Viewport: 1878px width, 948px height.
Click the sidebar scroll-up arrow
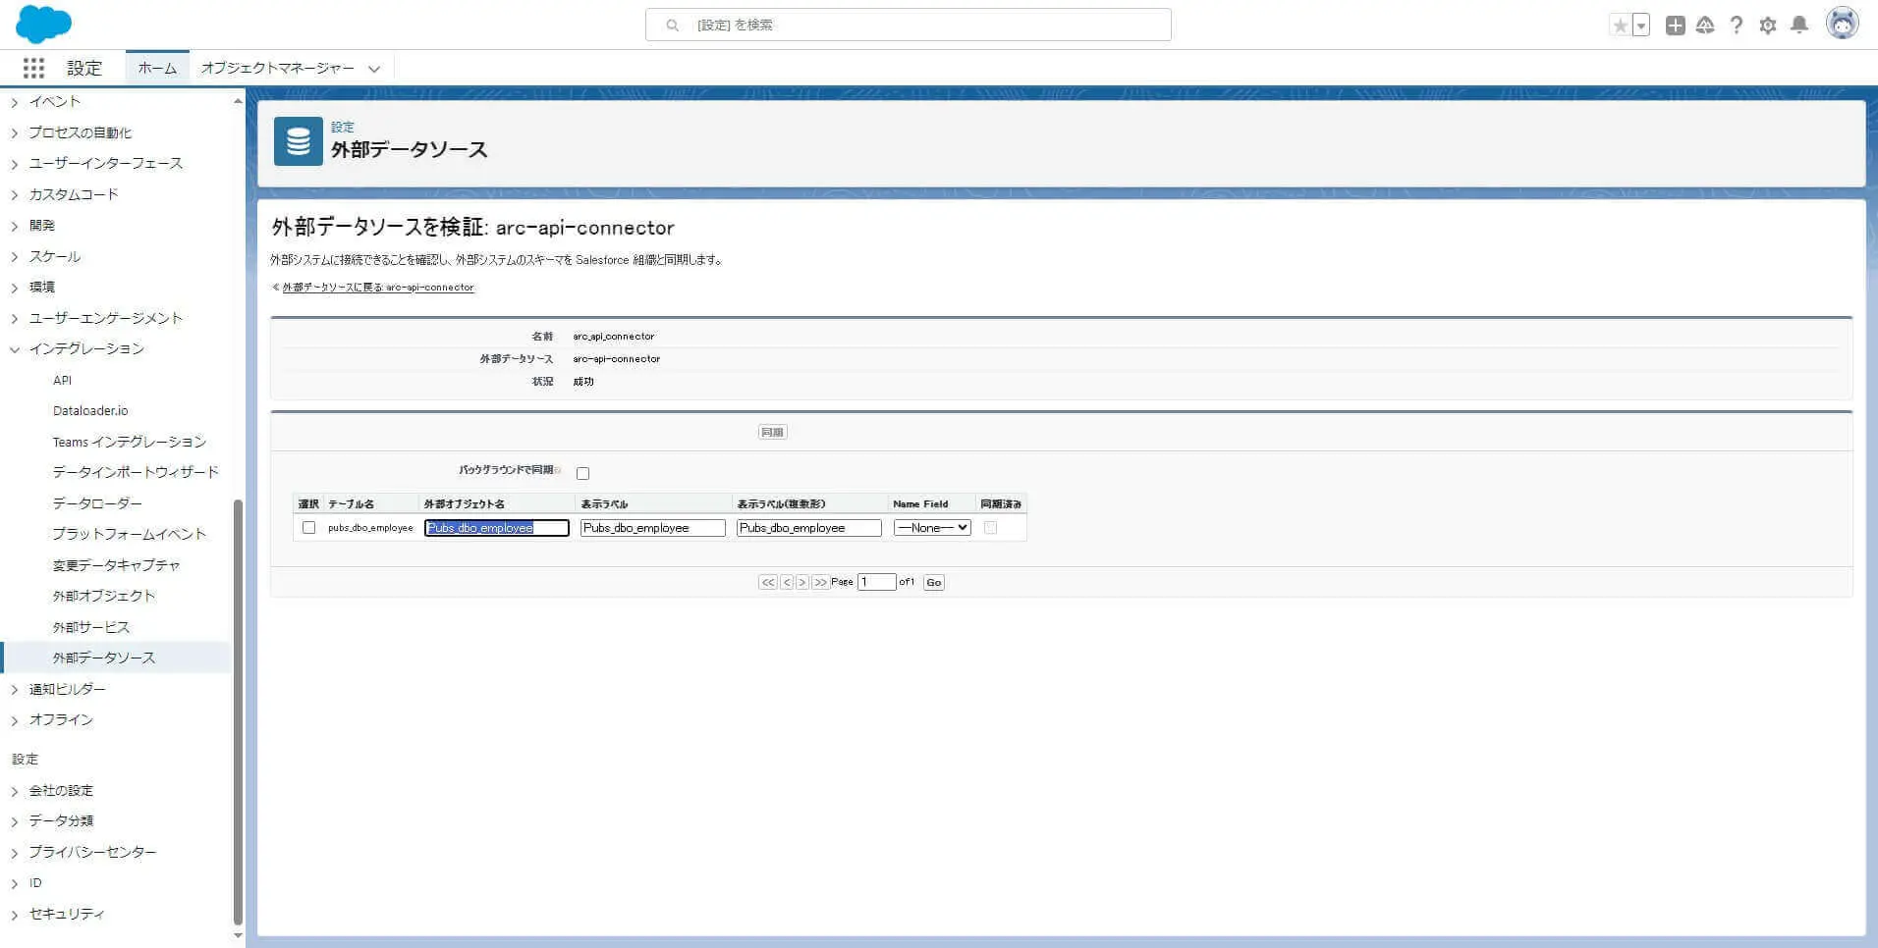[238, 101]
